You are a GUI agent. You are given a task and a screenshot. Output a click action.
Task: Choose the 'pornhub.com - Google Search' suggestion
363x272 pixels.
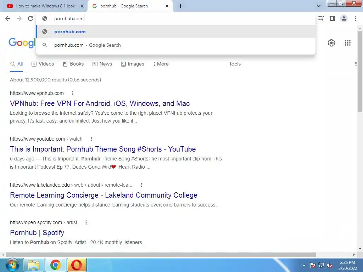click(176, 45)
